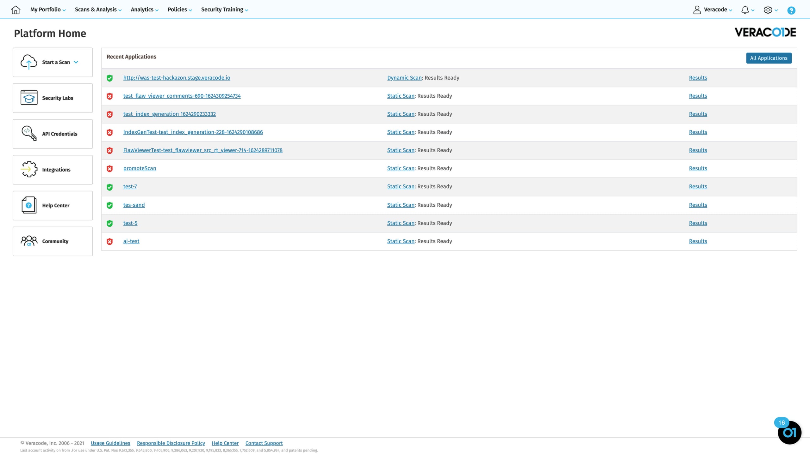Viewport: 810px width, 455px height.
Task: Click Static Scan link in promoteScan row
Action: [x=401, y=168]
